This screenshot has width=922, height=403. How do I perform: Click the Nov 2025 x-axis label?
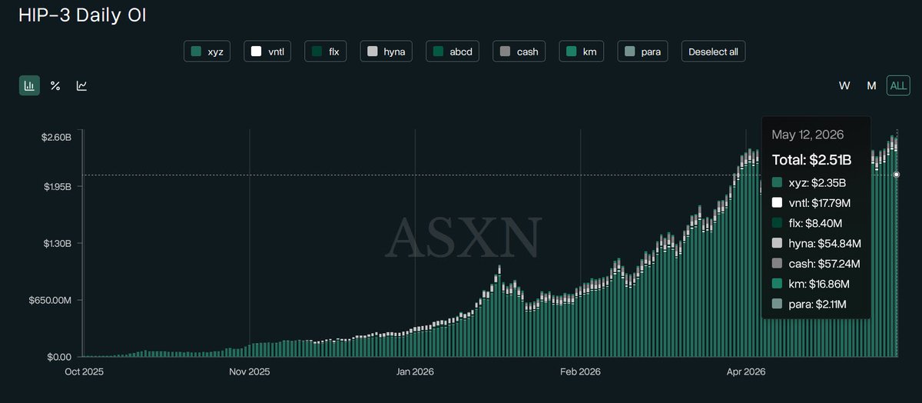coord(249,371)
